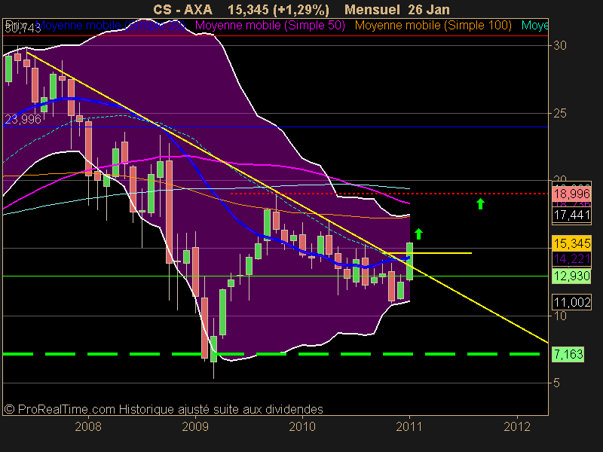This screenshot has width=603, height=452.
Task: Click the 2011 label on time axis
Action: (409, 426)
